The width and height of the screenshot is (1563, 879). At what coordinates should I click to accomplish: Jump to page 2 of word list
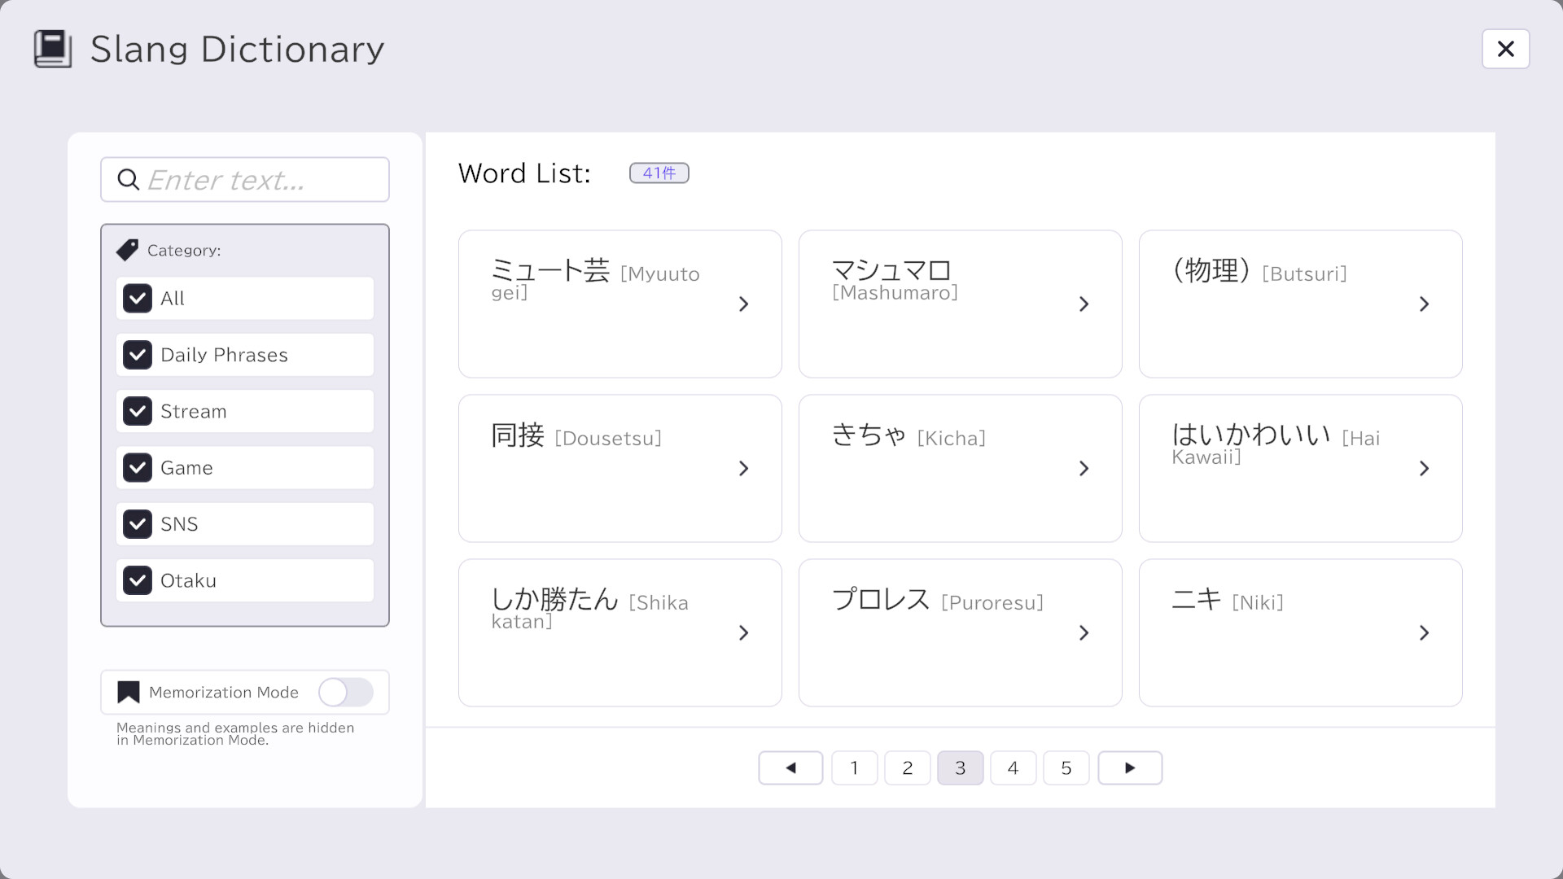[908, 767]
